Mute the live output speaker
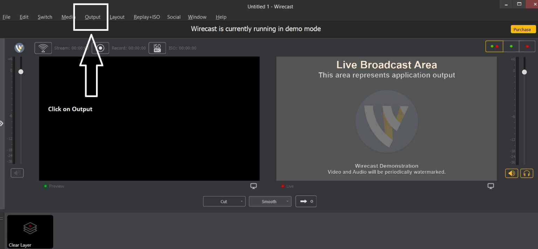The width and height of the screenshot is (538, 249). point(511,173)
